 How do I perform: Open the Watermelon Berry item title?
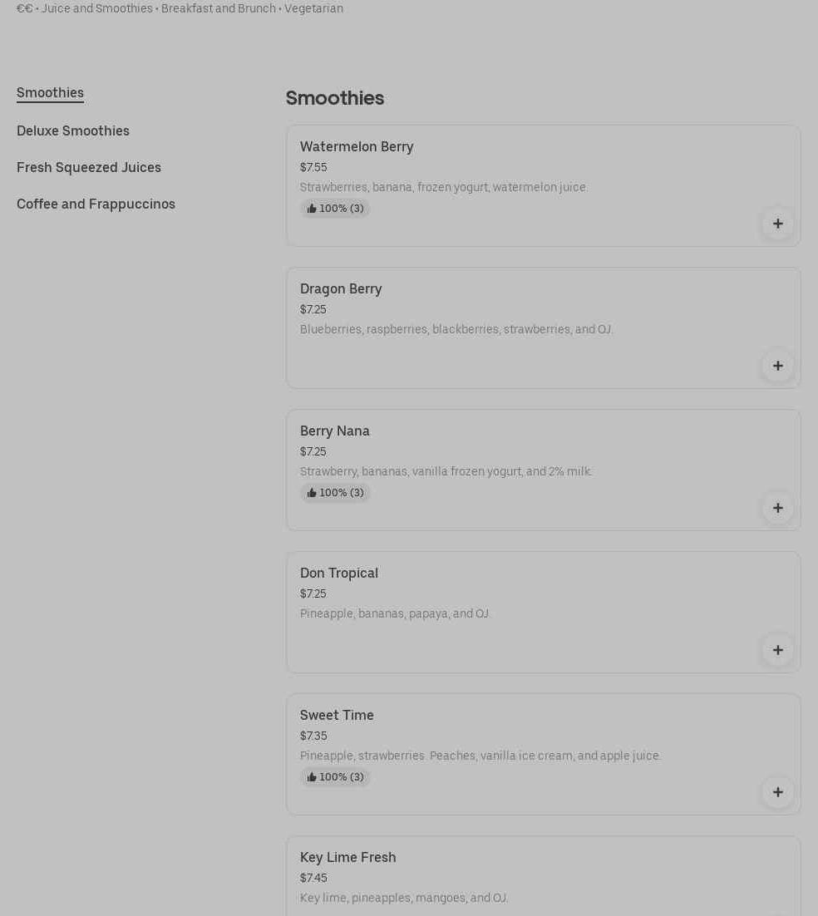[x=357, y=146]
